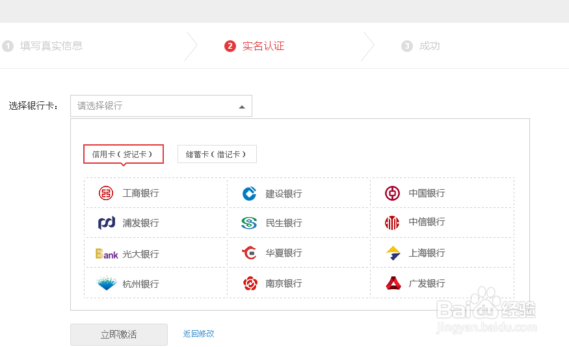Switch to 储蓄卡(借记卡) tab
The width and height of the screenshot is (569, 347).
point(217,154)
